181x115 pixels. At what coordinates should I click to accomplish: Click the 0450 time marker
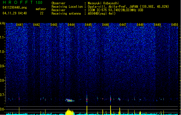(175, 25)
